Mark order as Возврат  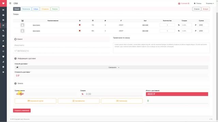205,9
